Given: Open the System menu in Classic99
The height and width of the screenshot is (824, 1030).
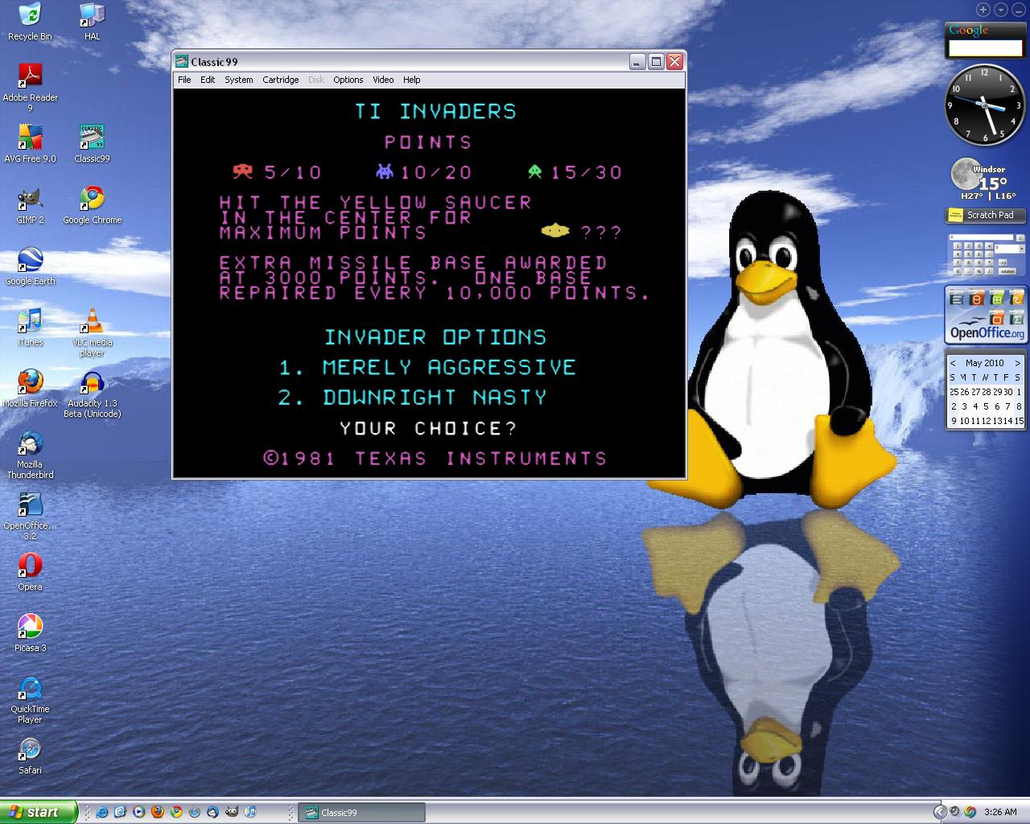Looking at the screenshot, I should tap(238, 80).
